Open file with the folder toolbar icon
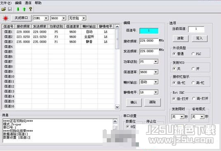Image resolution: width=221 pixels, height=151 pixels. pyautogui.click(x=4, y=10)
